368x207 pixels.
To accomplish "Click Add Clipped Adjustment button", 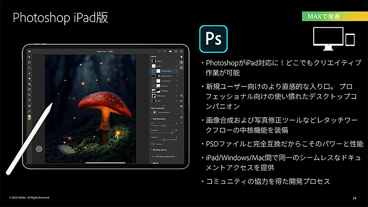I will click(164, 156).
